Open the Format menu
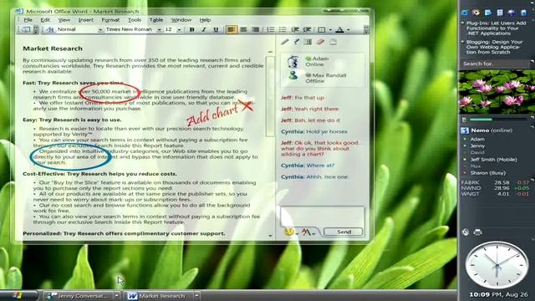This screenshot has height=301, width=535. 110,20
